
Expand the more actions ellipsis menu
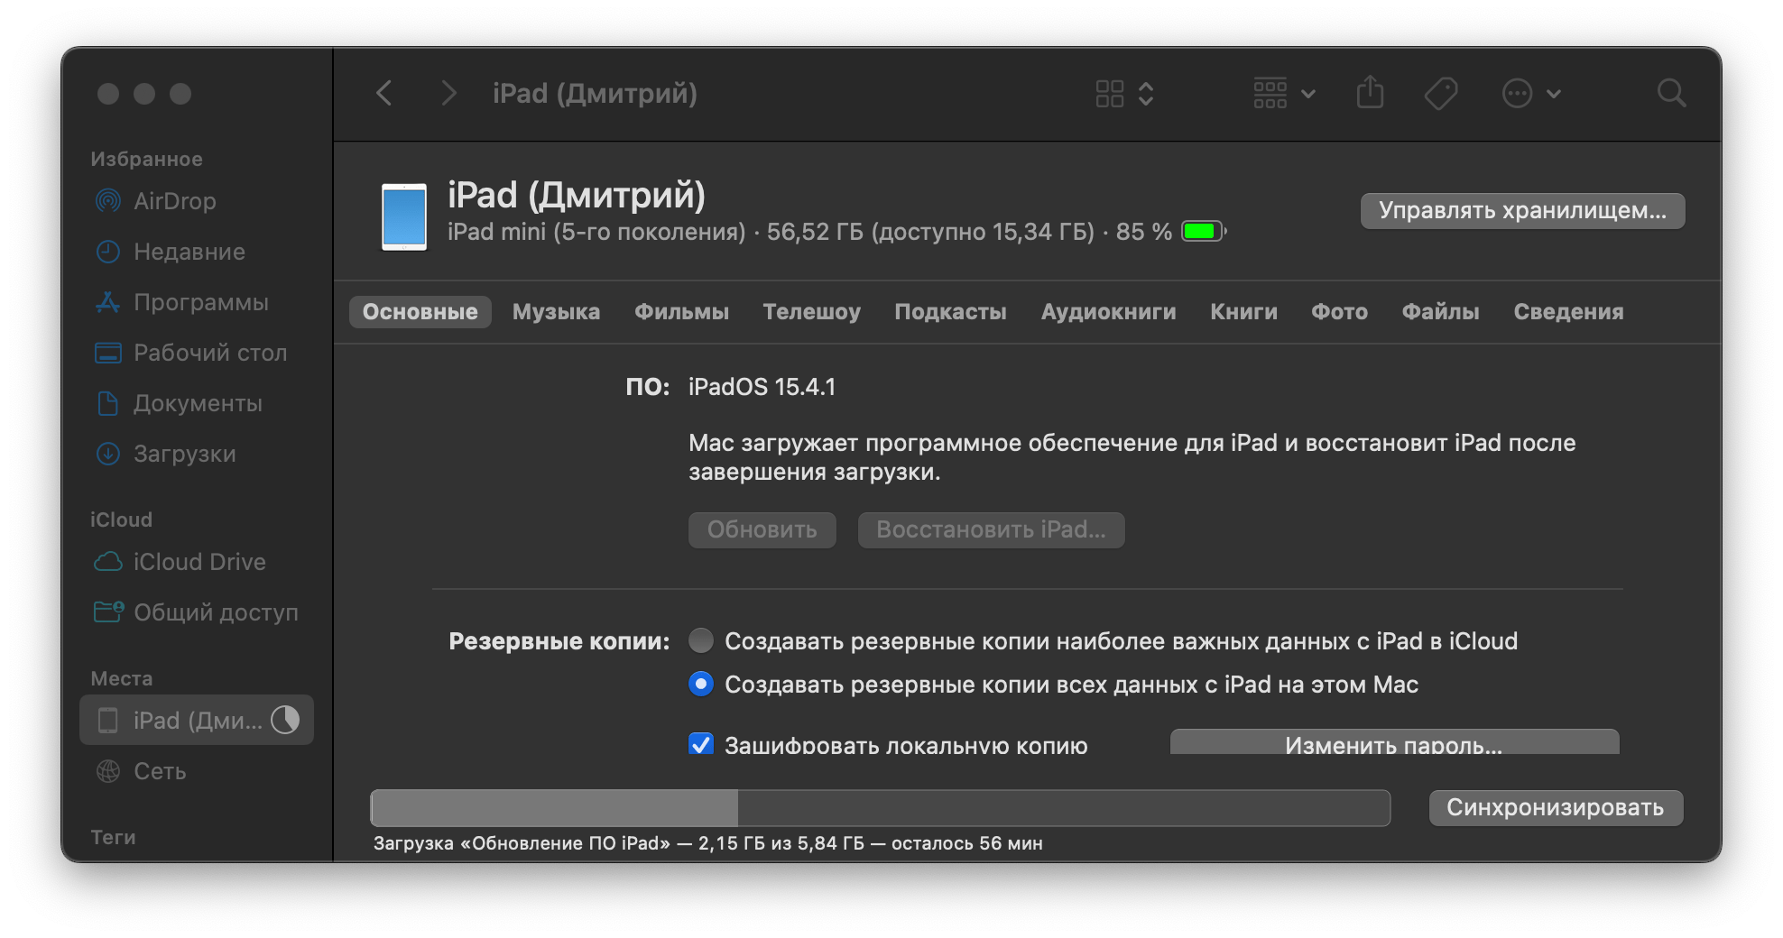pyautogui.click(x=1530, y=93)
